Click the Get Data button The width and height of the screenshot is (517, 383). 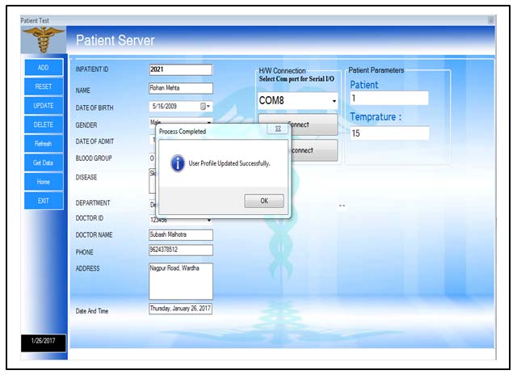coord(43,162)
